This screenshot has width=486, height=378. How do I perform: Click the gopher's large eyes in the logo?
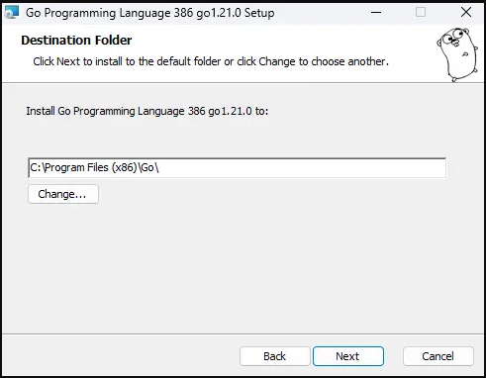[x=453, y=36]
